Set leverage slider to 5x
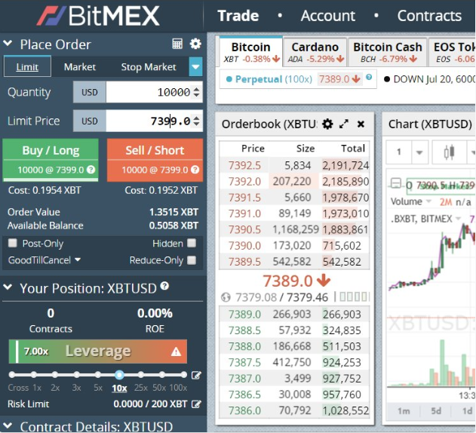Screen dimensions: 476x433 [98, 375]
